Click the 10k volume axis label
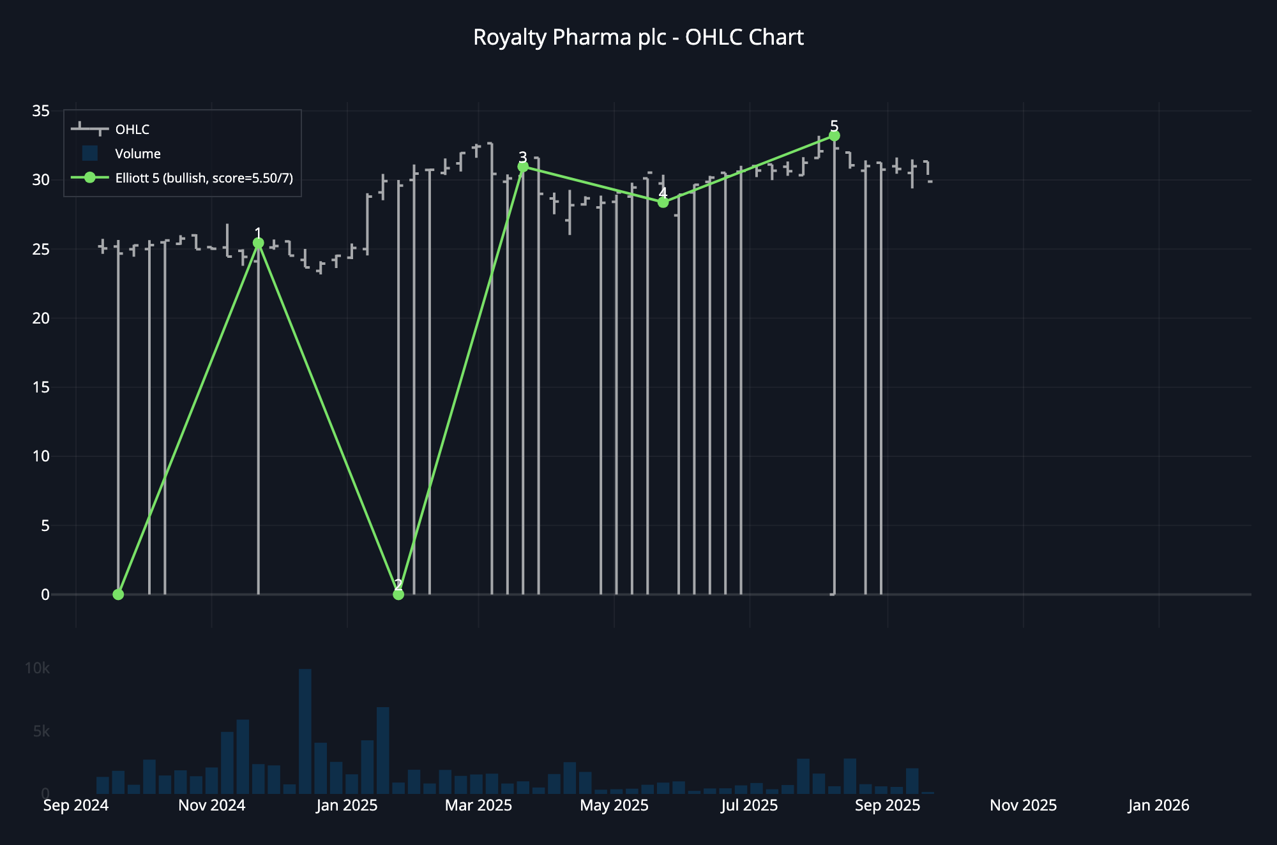 [37, 668]
